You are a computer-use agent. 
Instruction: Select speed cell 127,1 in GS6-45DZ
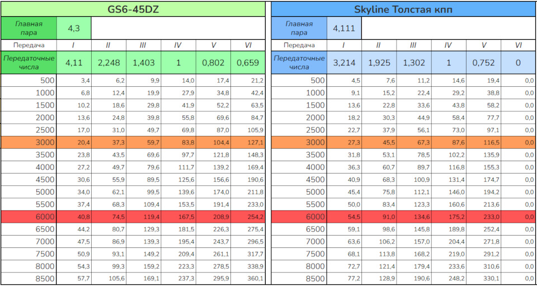[x=248, y=143]
